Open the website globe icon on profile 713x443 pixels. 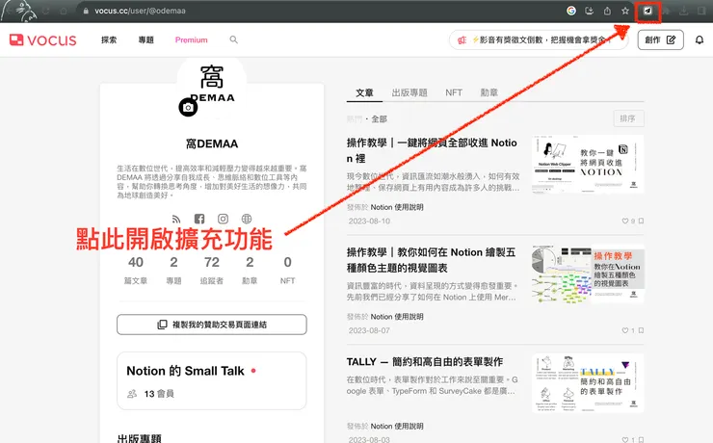tap(247, 219)
